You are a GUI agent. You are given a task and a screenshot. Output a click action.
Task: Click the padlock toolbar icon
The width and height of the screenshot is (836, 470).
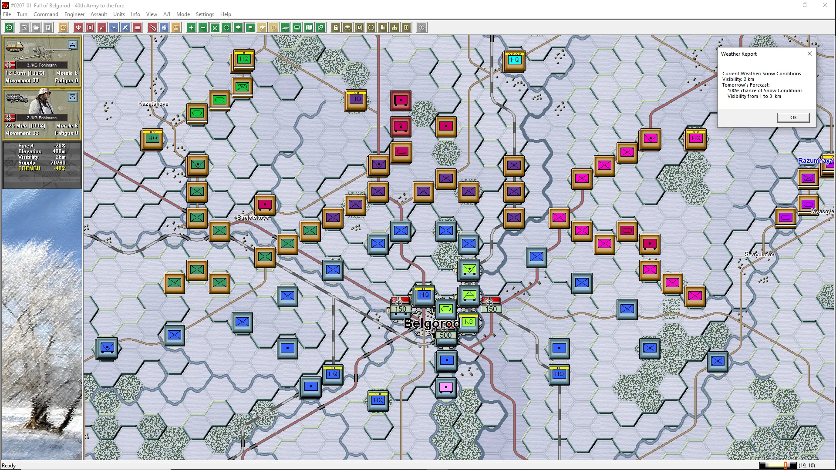[336, 28]
